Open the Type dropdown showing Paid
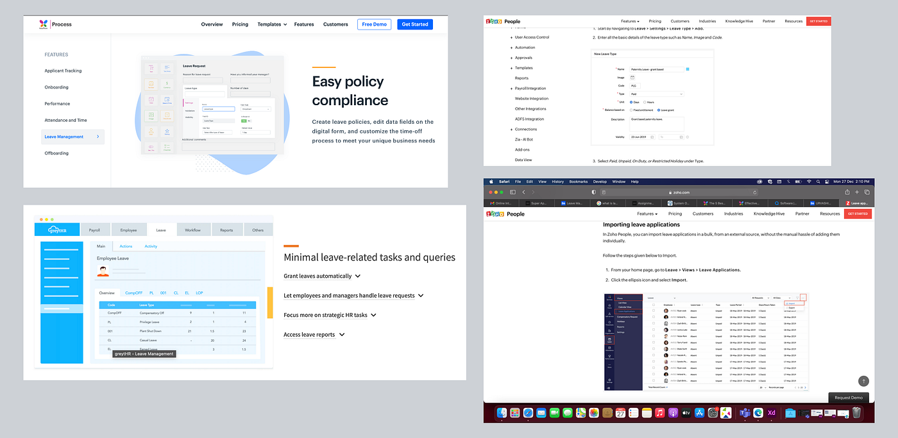The image size is (898, 438). tap(657, 94)
